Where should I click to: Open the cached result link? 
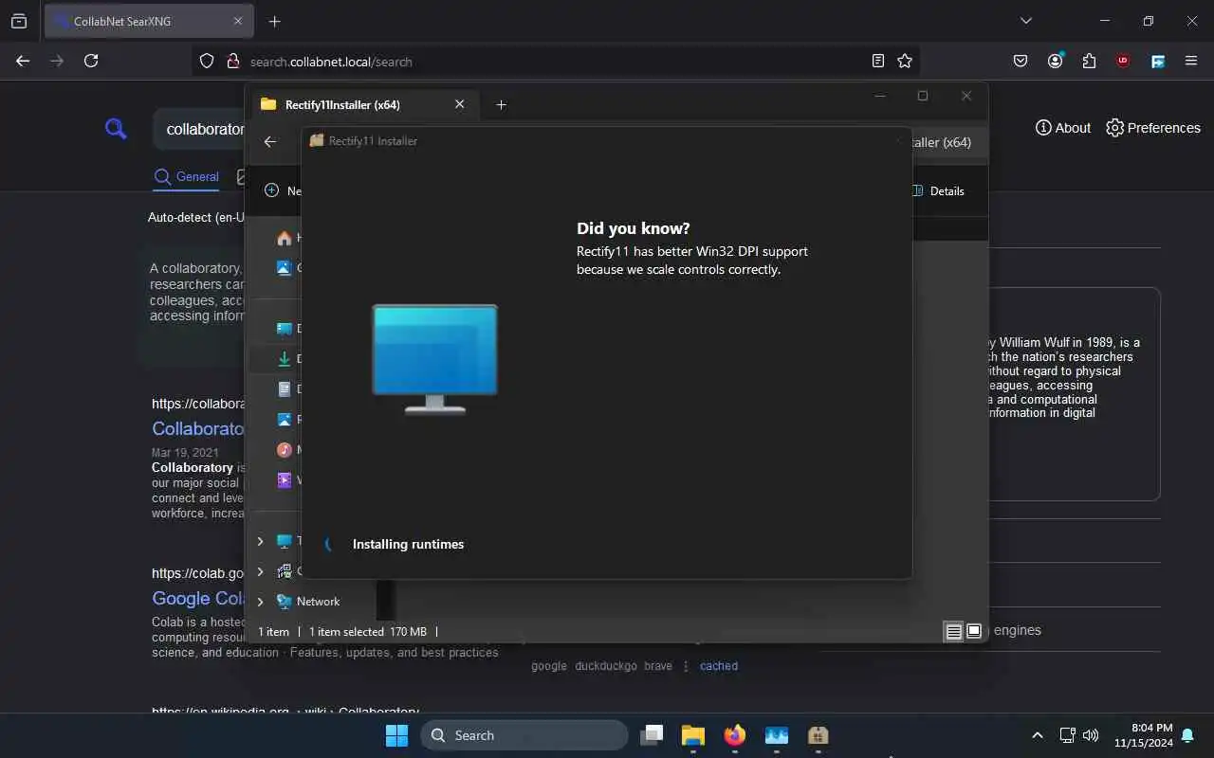[x=719, y=666]
